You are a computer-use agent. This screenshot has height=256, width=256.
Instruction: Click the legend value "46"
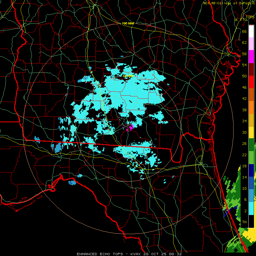click(244, 88)
